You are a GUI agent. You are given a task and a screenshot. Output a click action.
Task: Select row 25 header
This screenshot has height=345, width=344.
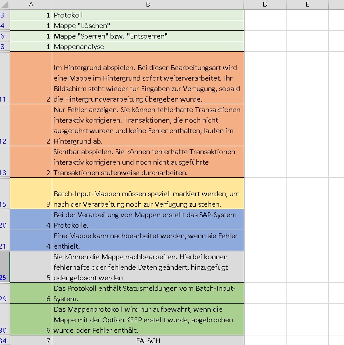(x=5, y=267)
